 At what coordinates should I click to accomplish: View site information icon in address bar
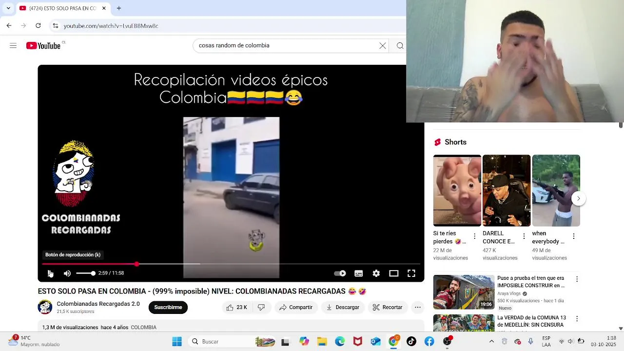pyautogui.click(x=56, y=26)
